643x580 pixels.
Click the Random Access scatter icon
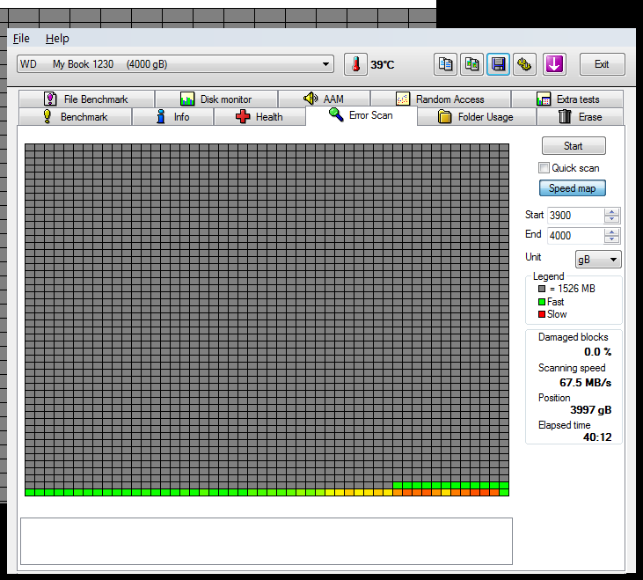click(x=403, y=99)
